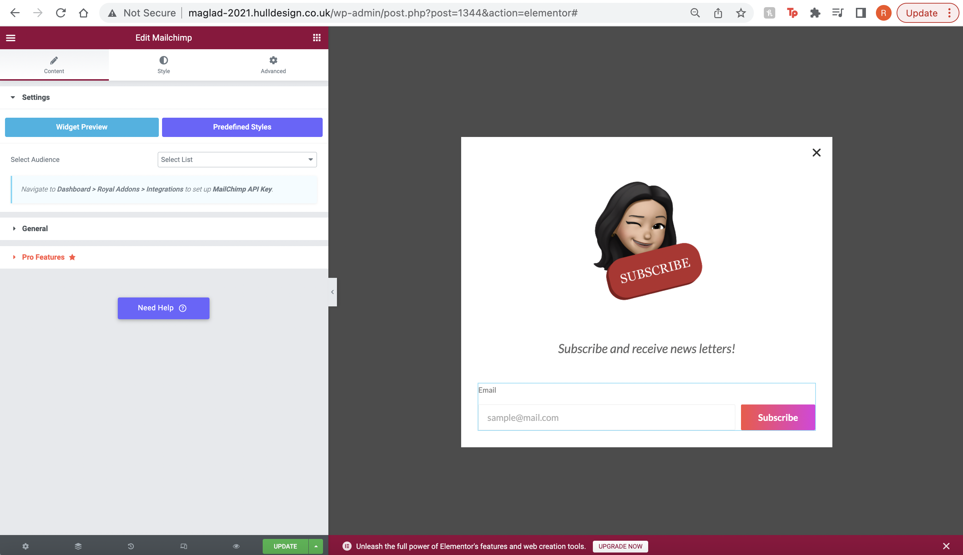Click the Preview Changes eye icon

pos(236,546)
